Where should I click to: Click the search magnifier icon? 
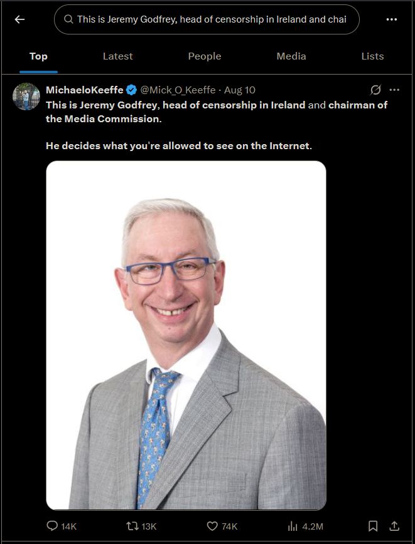click(x=68, y=19)
